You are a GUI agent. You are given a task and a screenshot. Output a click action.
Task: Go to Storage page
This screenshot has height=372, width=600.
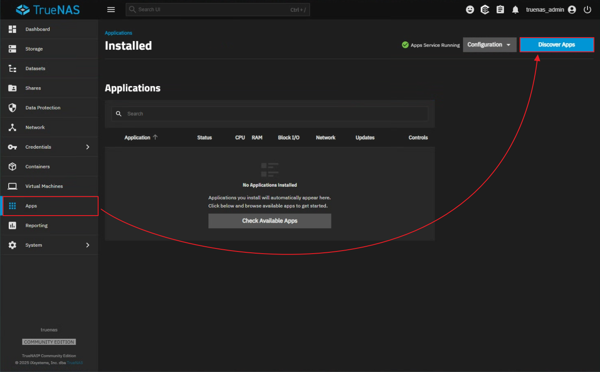[49, 49]
